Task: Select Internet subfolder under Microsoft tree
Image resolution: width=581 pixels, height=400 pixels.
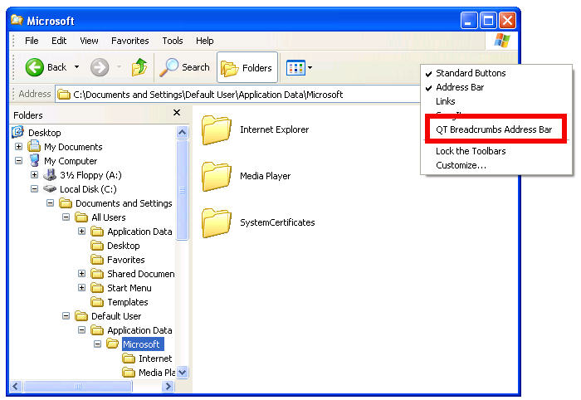Action: click(155, 359)
